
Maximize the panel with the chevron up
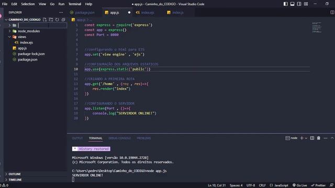tap(332, 138)
